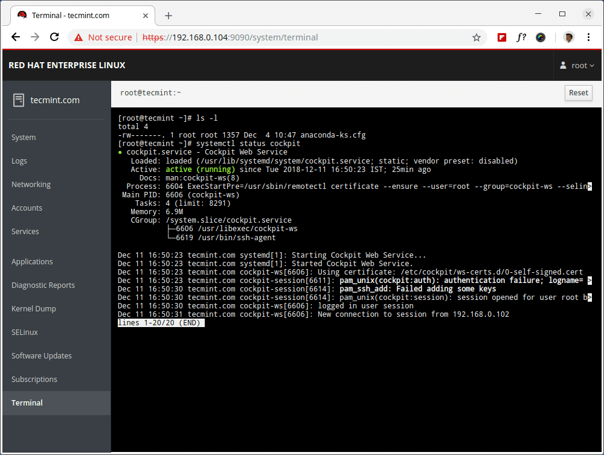
Task: Bookmark this page with the star icon
Action: click(x=477, y=37)
